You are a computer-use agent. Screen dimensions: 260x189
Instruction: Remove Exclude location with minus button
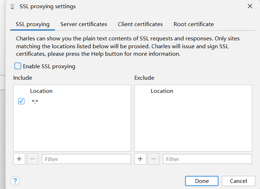(x=154, y=159)
